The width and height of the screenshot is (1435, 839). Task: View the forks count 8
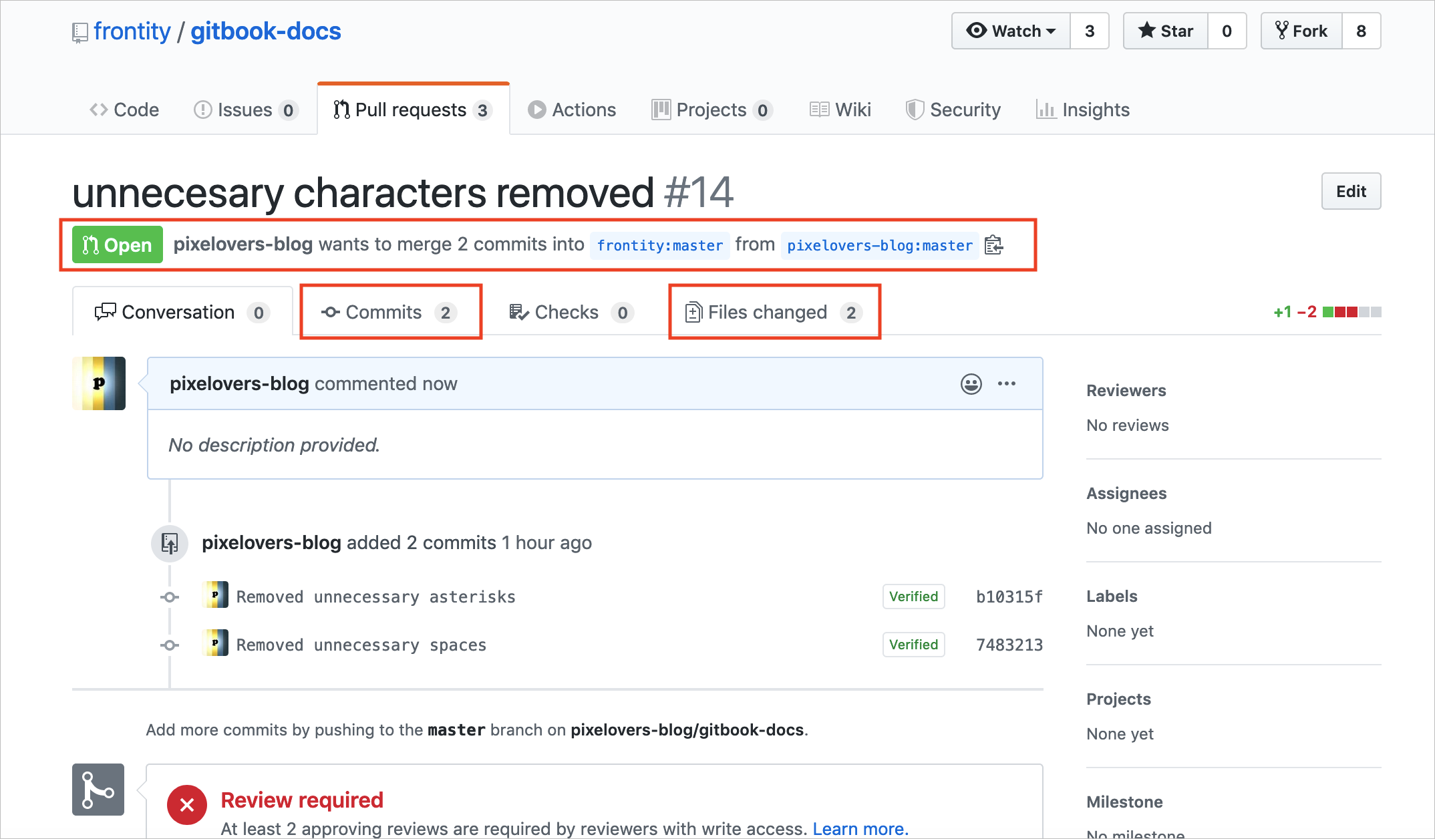1361,31
